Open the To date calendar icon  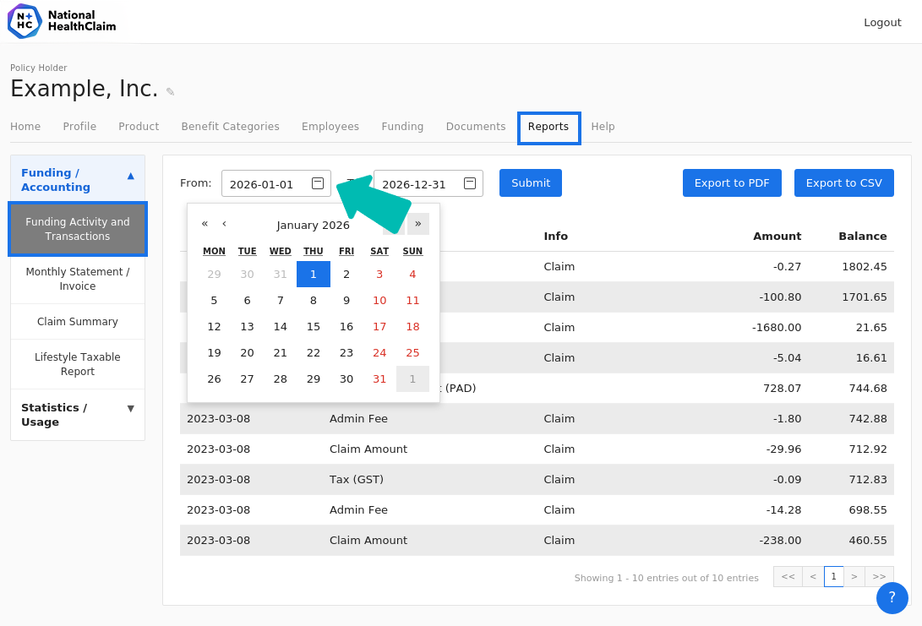click(469, 183)
